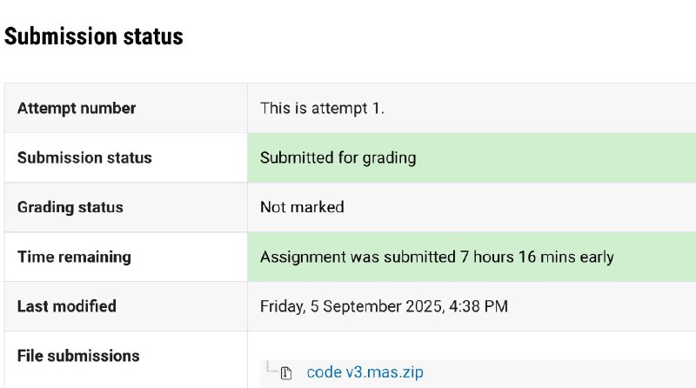The image size is (696, 388).
Task: Select the "Last modified" row label
Action: pyautogui.click(x=67, y=306)
